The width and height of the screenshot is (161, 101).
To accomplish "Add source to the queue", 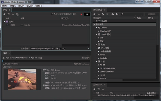I will 4,14.
